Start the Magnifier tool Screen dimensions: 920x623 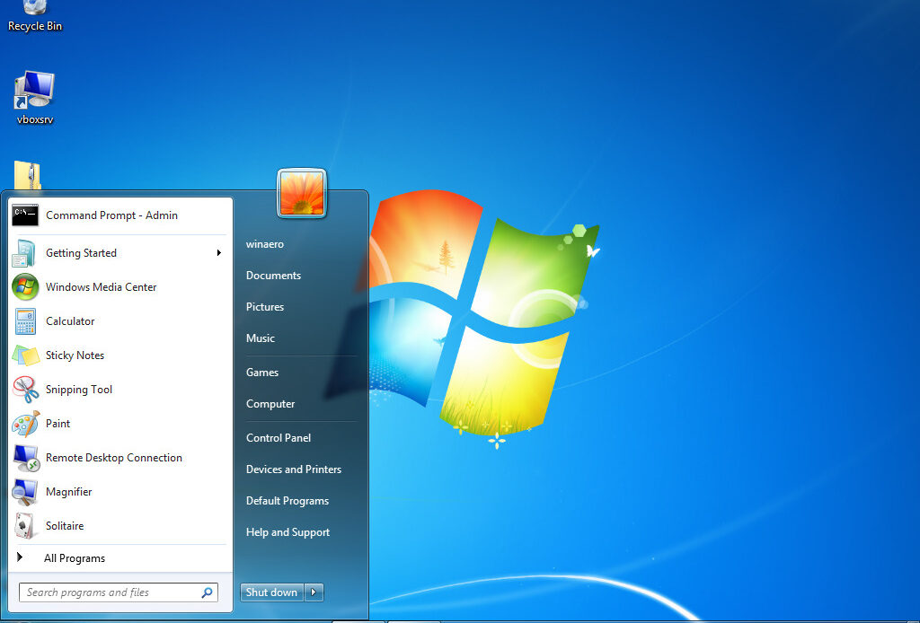click(69, 492)
